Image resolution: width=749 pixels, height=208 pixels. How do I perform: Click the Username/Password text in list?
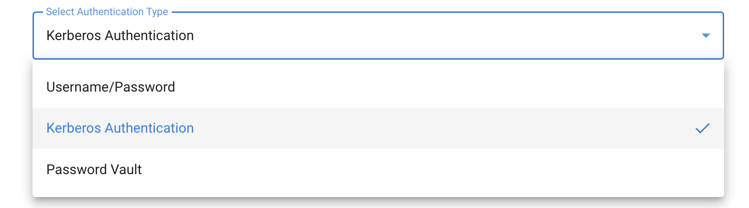tap(110, 87)
